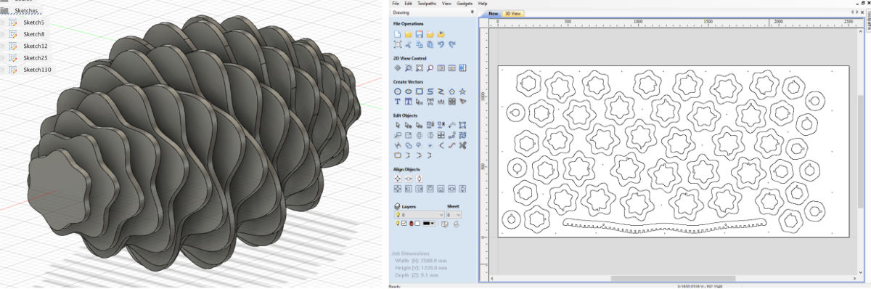
Task: Select the Draw Ellipse vector tool
Action: [409, 91]
